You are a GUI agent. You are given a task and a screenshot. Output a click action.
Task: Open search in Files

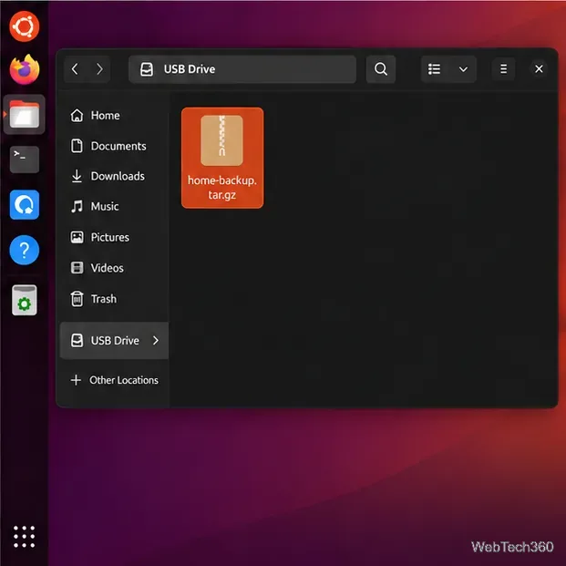(380, 69)
